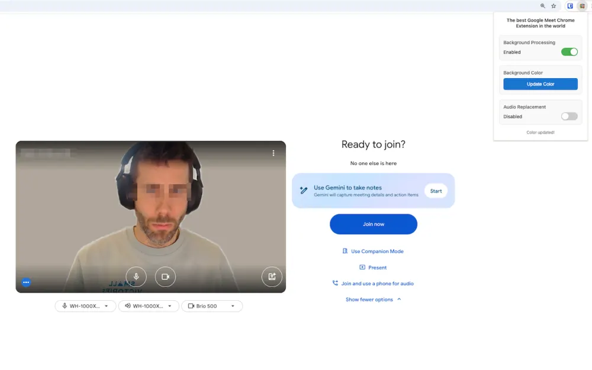
Task: Turn off camera in video preview
Action: coord(165,276)
